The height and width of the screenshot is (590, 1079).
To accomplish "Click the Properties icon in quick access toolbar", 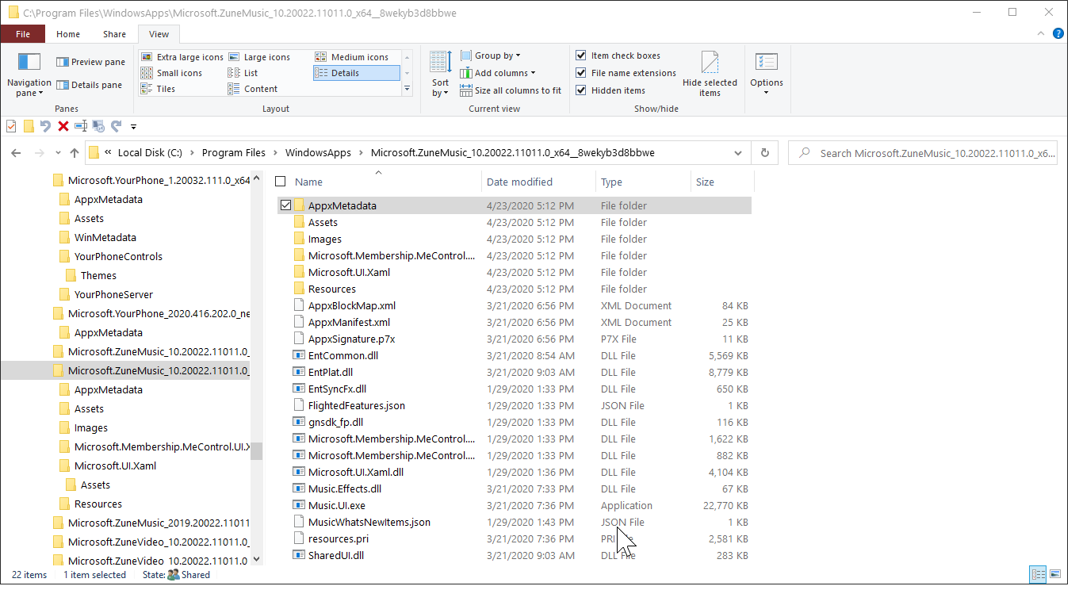I will tap(11, 126).
